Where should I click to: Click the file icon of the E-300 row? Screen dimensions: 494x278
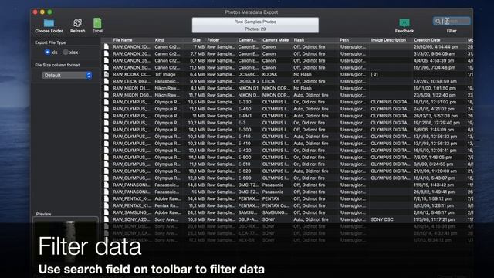(107, 130)
